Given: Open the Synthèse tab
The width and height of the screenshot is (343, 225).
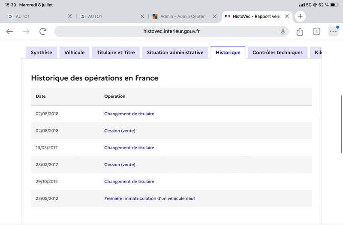Looking at the screenshot, I should click(42, 52).
